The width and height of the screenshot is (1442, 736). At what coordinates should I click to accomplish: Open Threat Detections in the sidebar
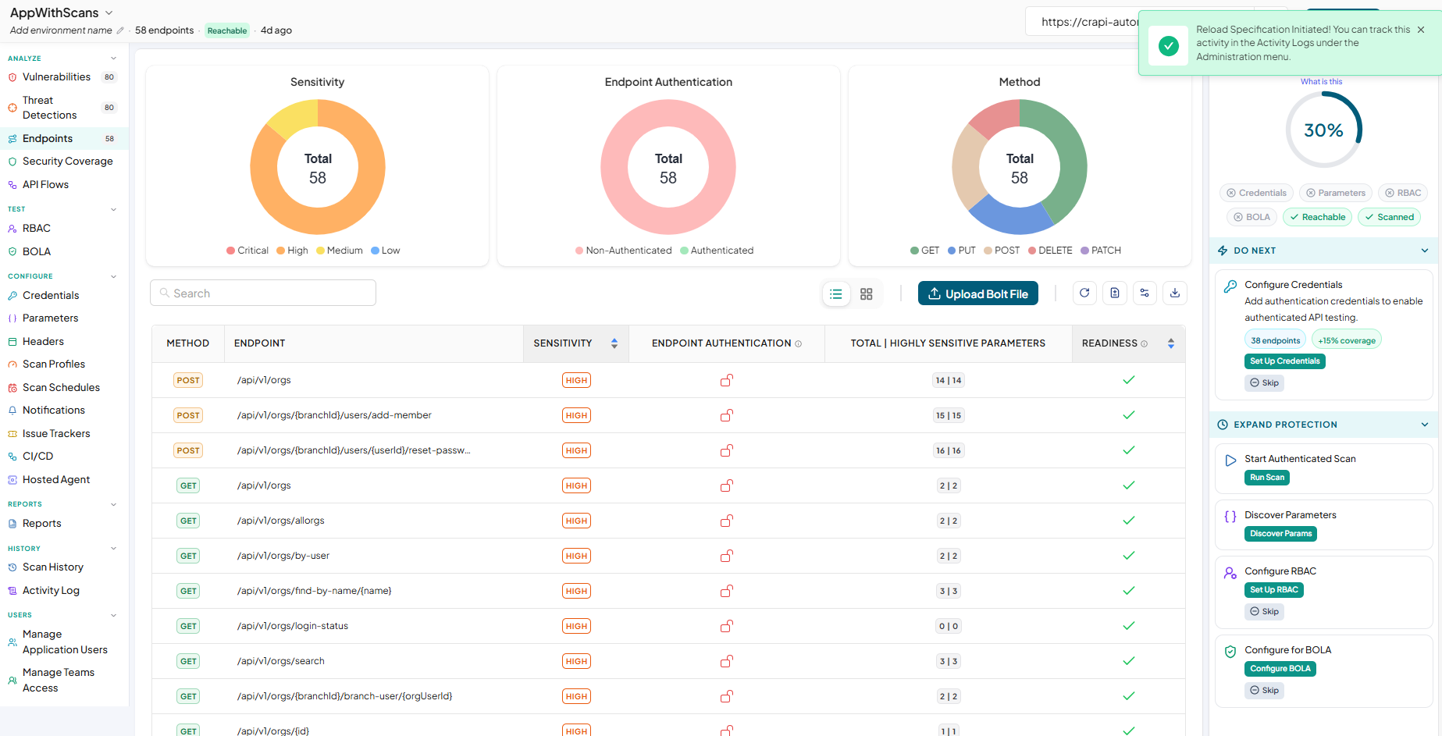click(64, 108)
